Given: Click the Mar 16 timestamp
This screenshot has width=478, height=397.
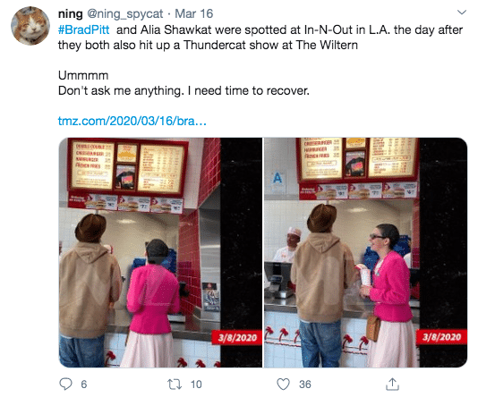Looking at the screenshot, I should click(x=194, y=13).
